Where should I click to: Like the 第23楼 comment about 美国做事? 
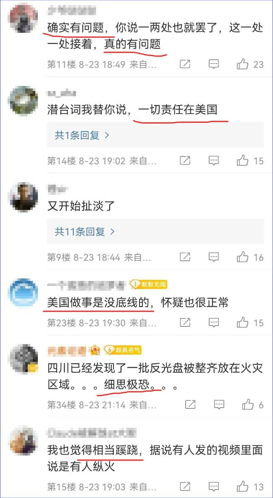click(x=243, y=323)
